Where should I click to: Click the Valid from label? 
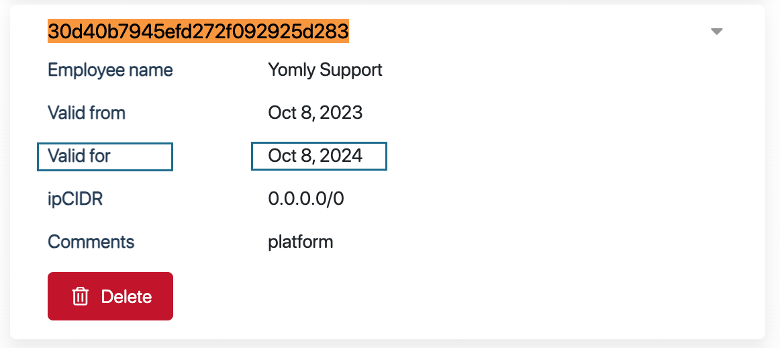pyautogui.click(x=87, y=113)
